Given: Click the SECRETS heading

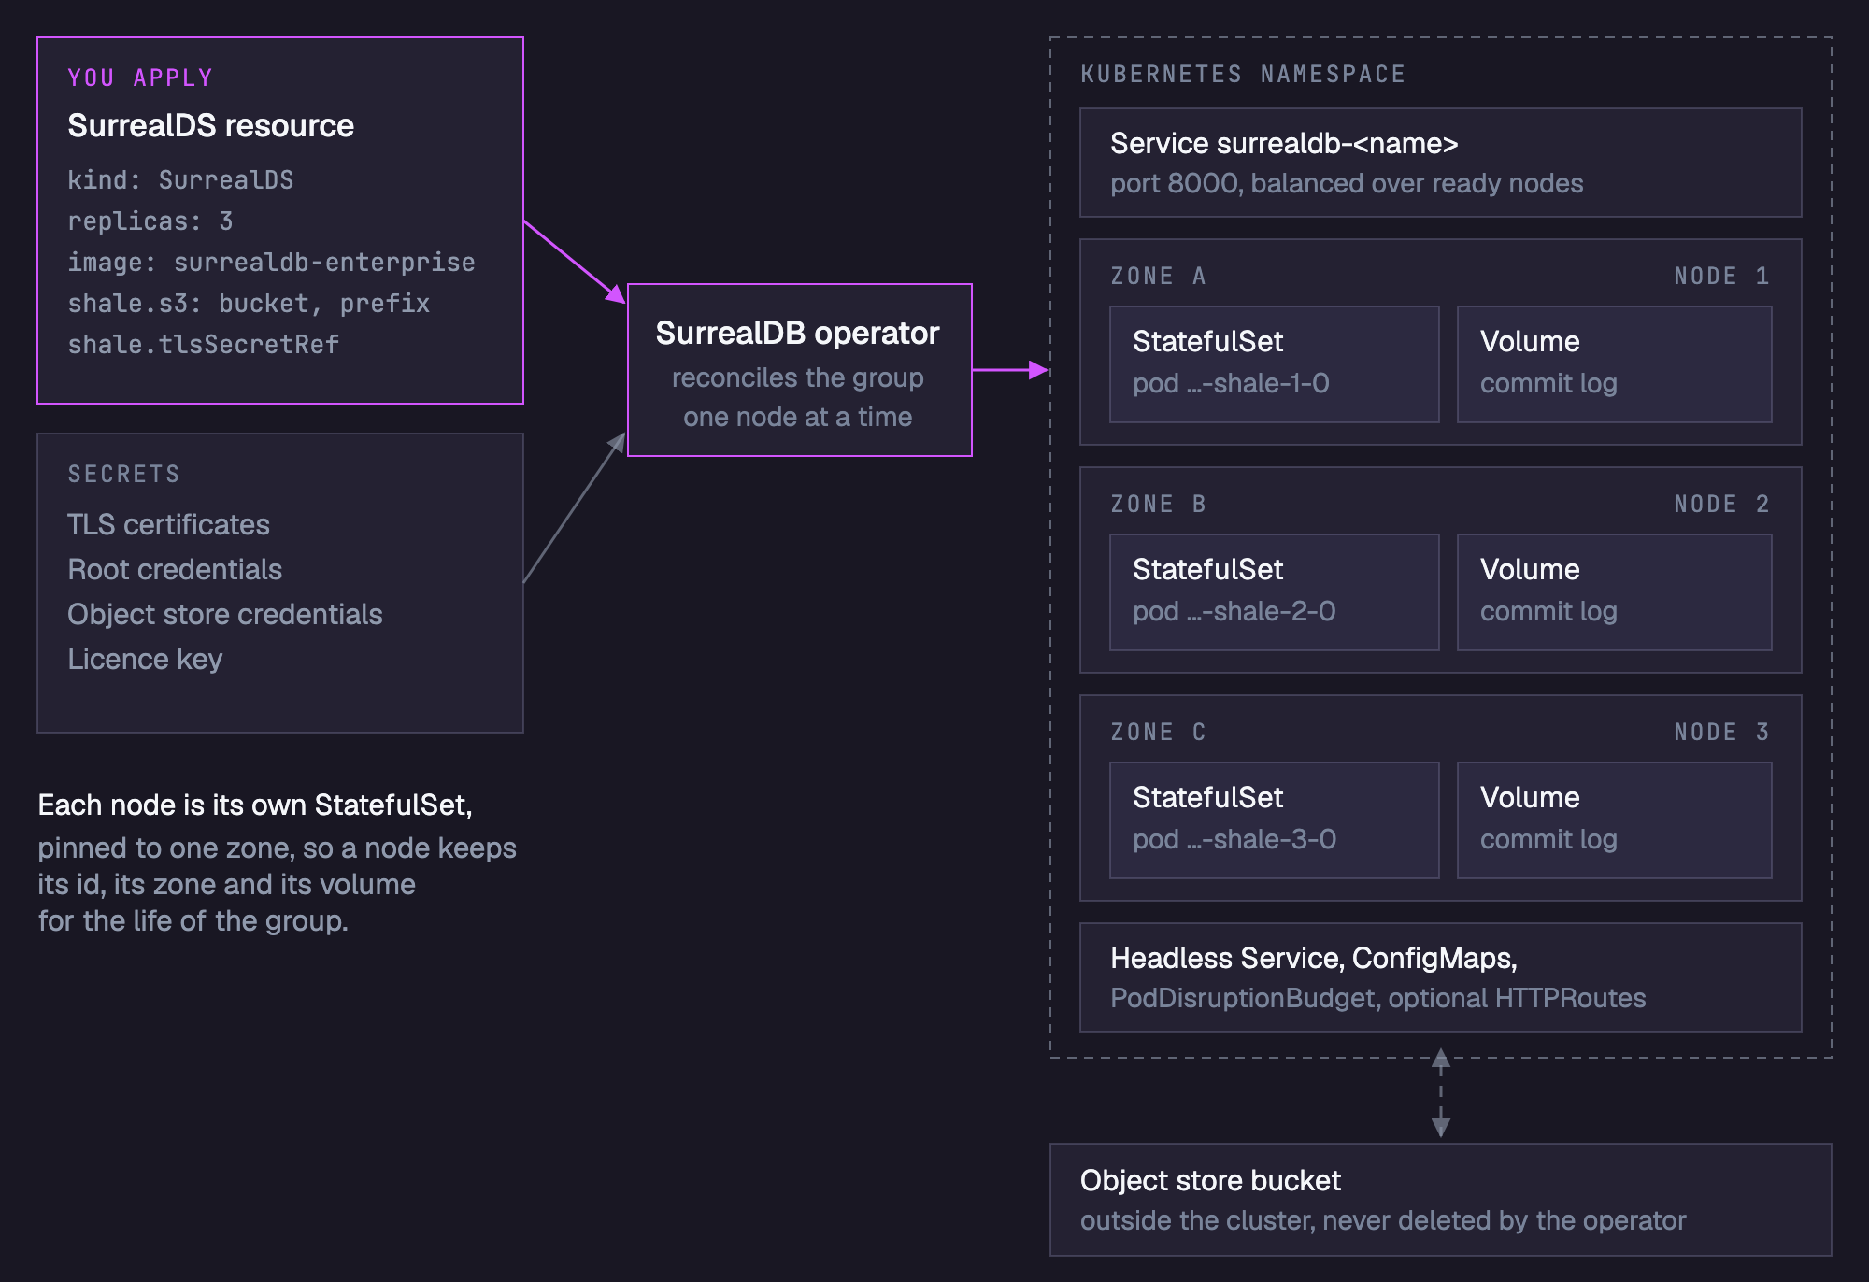Looking at the screenshot, I should [x=123, y=474].
